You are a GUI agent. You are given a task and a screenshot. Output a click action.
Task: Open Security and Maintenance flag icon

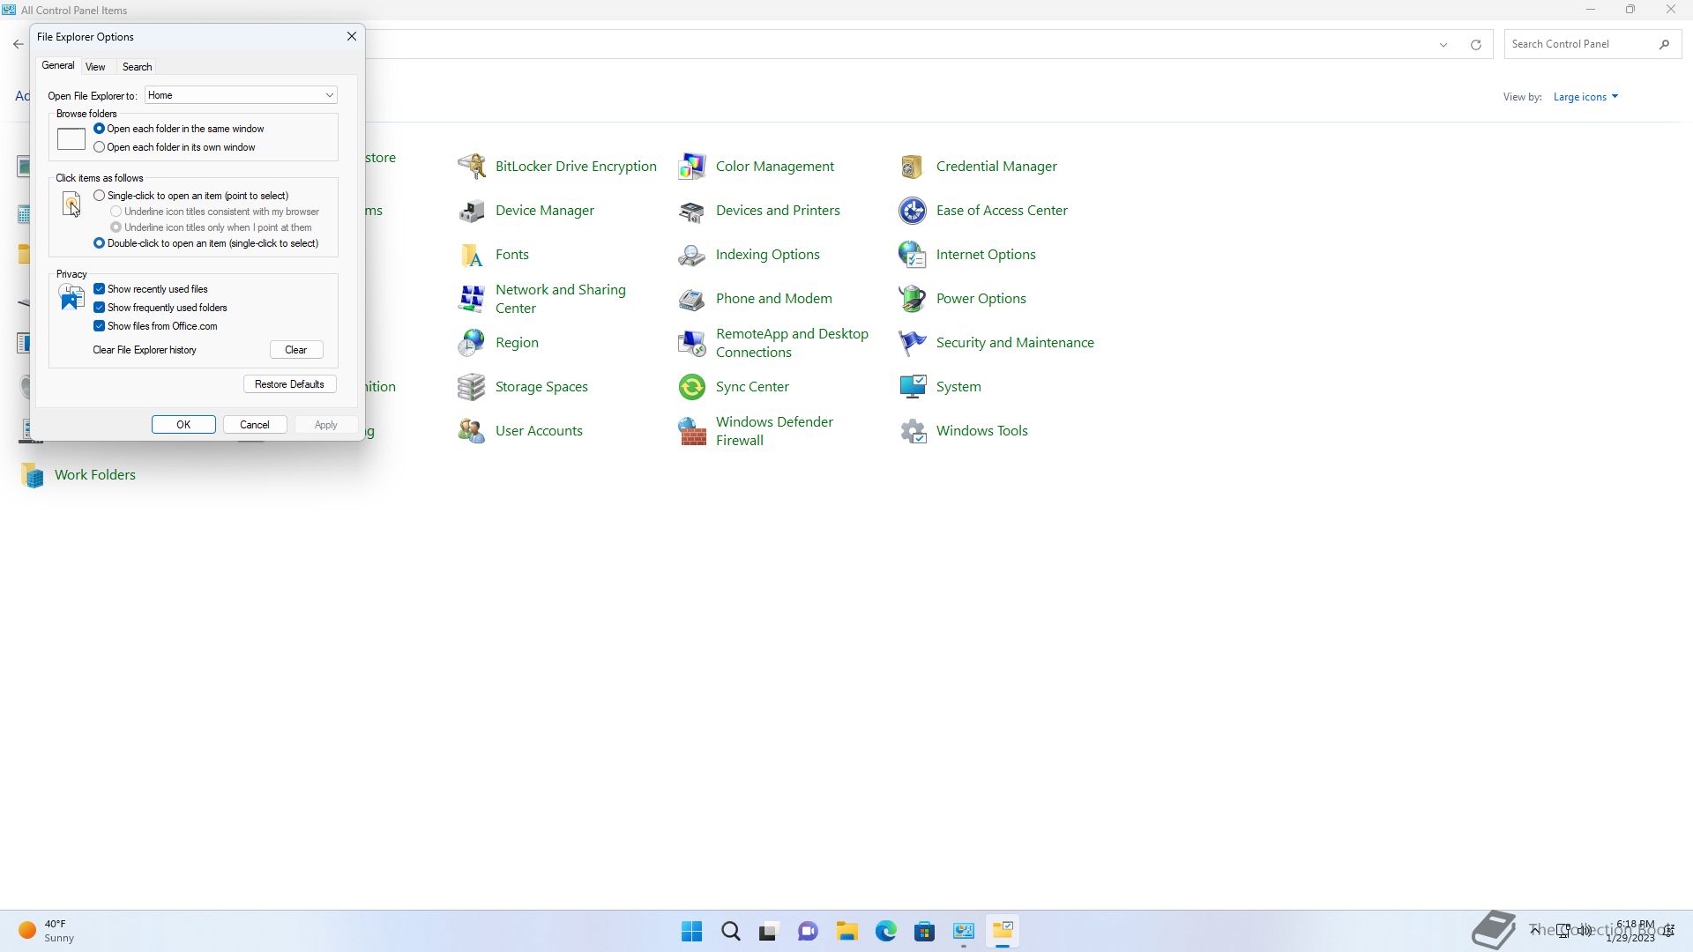[x=913, y=342]
